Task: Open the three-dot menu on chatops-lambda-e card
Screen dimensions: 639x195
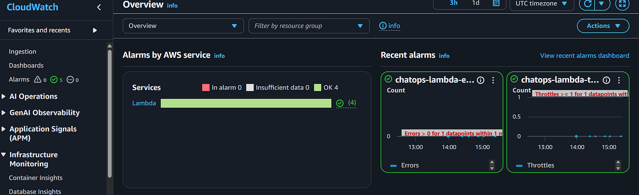Action: [x=493, y=80]
